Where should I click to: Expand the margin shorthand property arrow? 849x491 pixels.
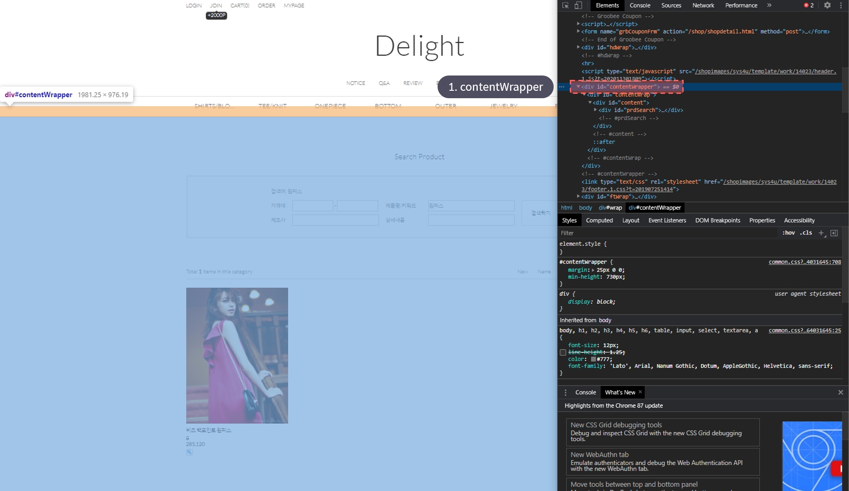pos(593,270)
